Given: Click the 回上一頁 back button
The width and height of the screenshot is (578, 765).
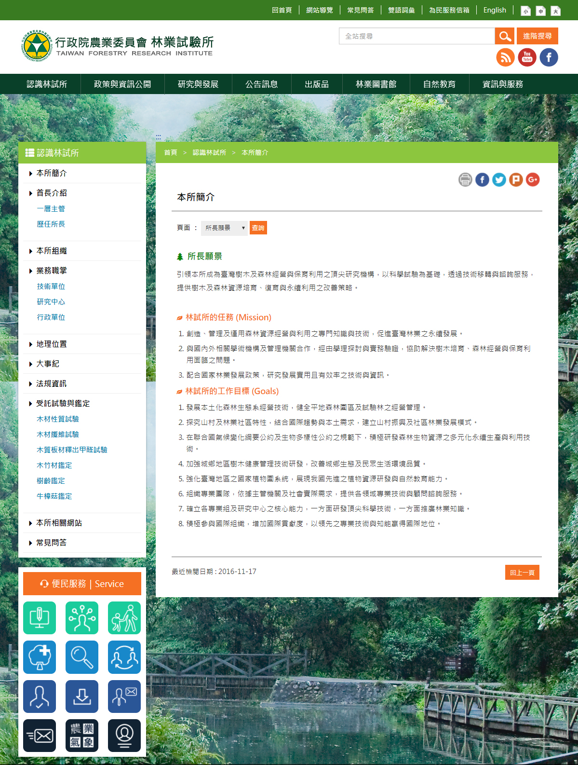Looking at the screenshot, I should click(x=522, y=573).
